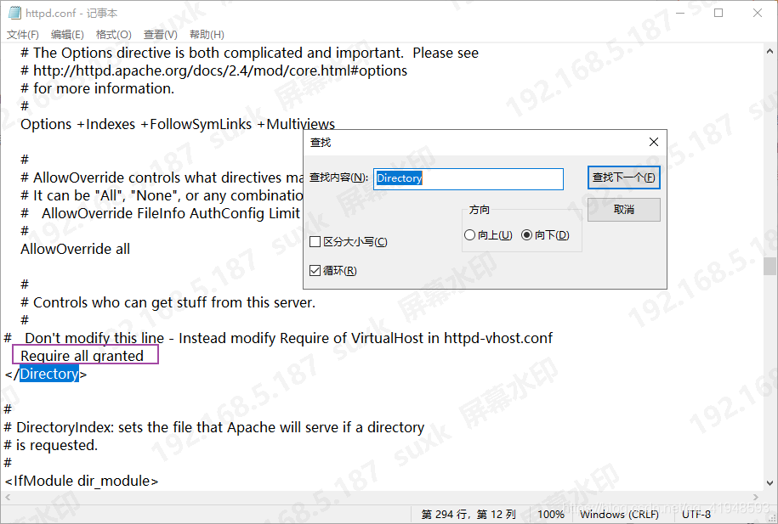Maximize the Notepad window
Viewport: 778px width, 524px height.
[718, 13]
